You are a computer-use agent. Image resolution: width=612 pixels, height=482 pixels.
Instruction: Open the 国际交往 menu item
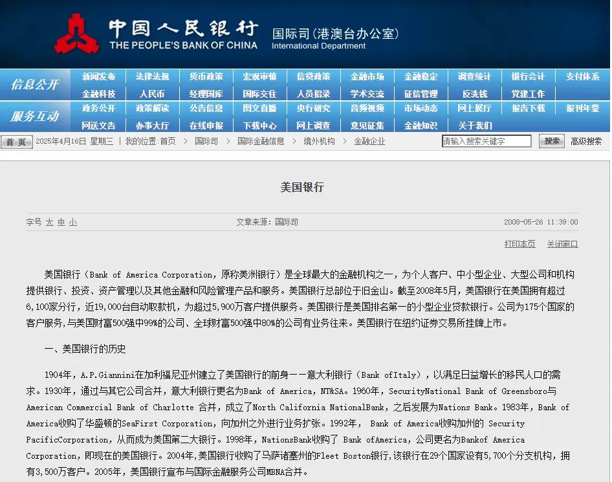259,94
